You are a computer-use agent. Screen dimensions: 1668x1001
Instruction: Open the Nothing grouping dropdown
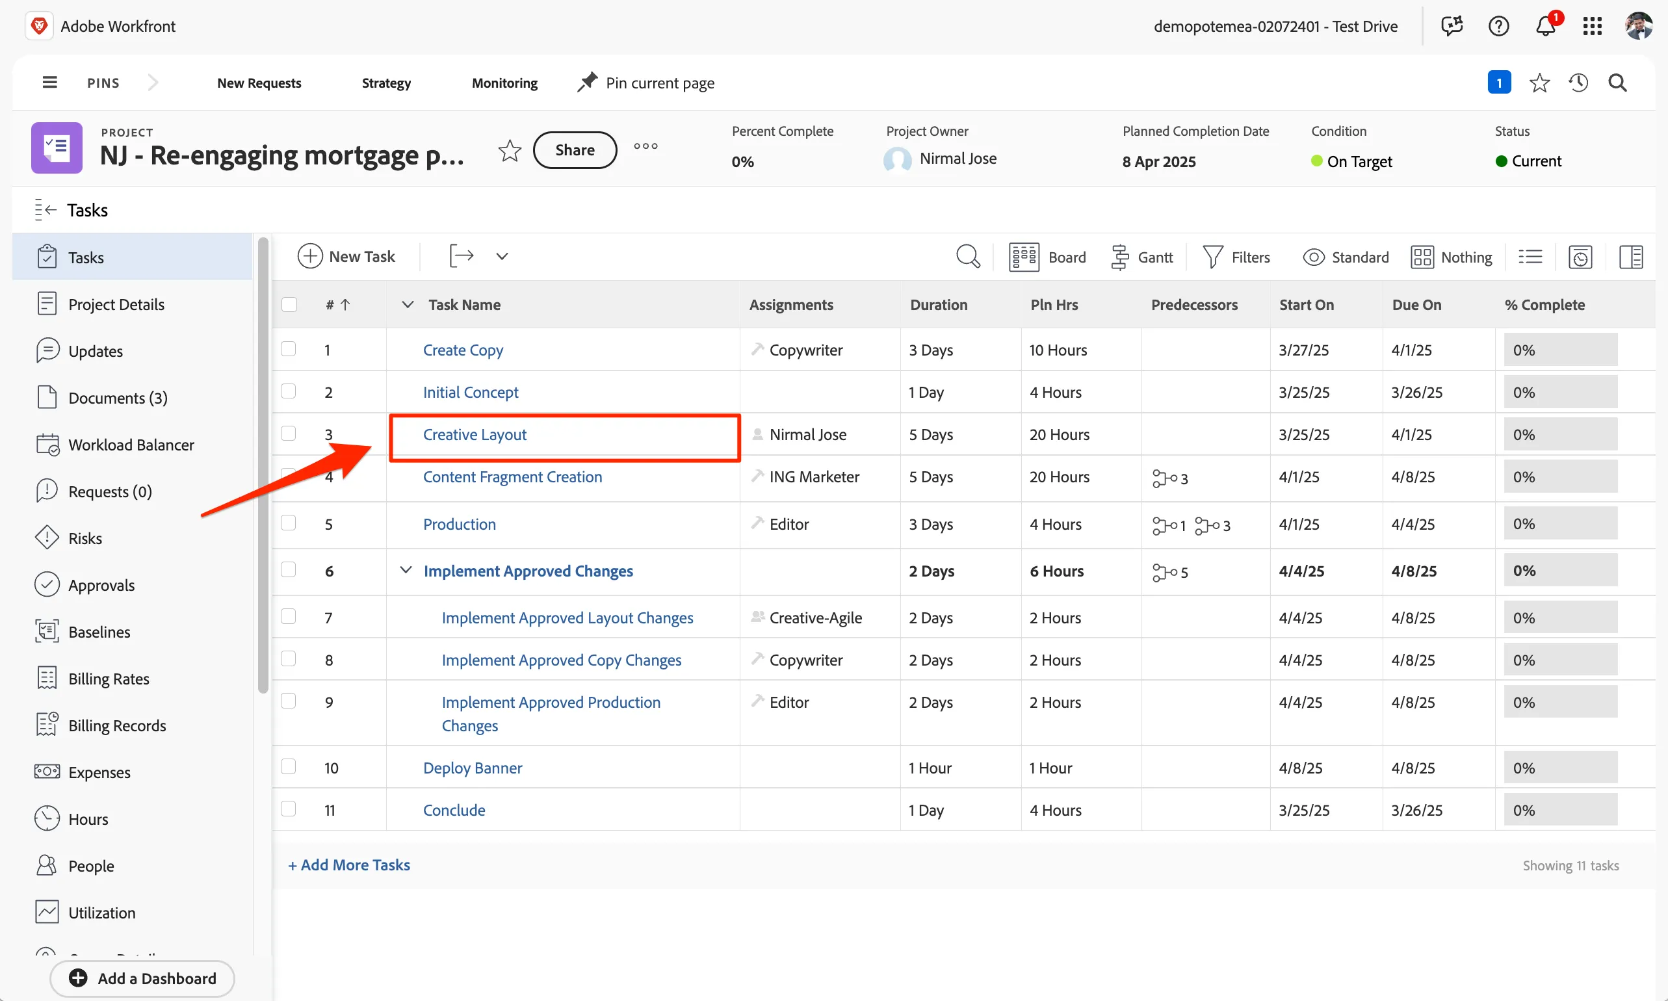[1452, 257]
